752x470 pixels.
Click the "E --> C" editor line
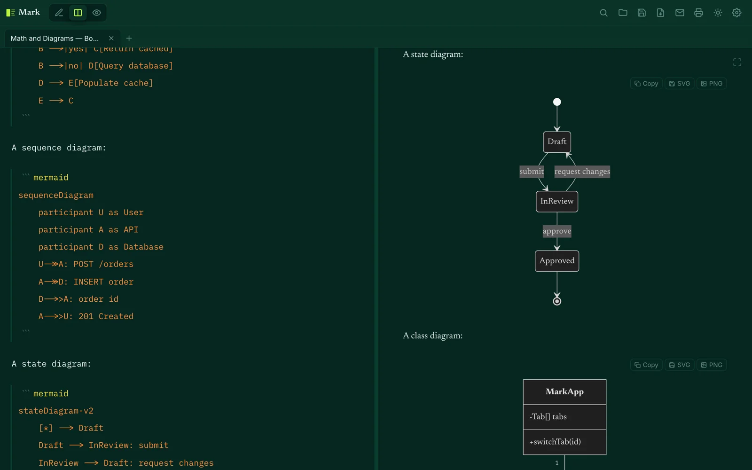click(56, 101)
